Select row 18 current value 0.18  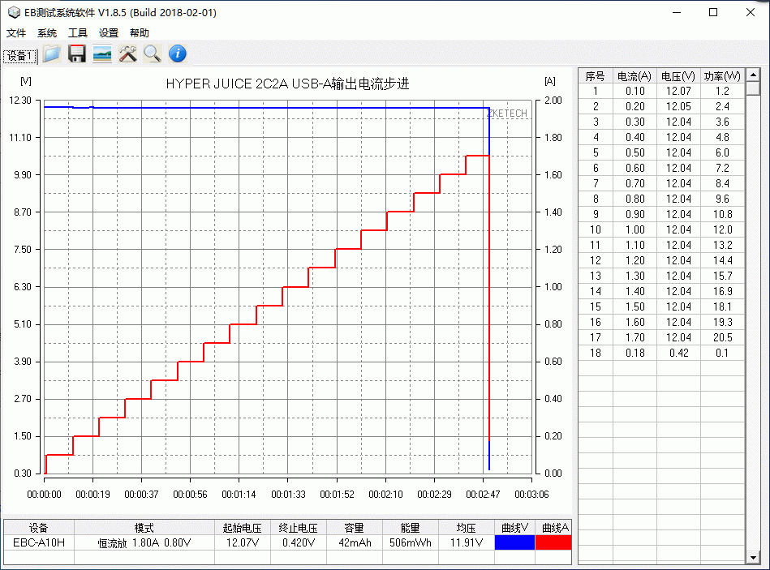click(635, 353)
